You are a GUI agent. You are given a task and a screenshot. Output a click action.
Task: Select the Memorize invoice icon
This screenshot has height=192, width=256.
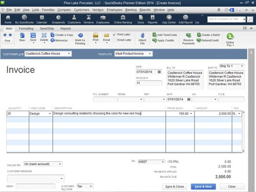tap(52, 40)
